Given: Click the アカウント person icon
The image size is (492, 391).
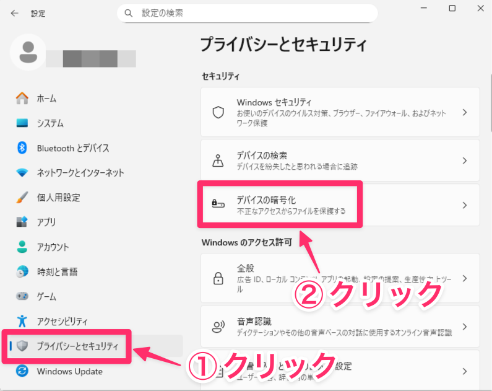Looking at the screenshot, I should [x=22, y=247].
